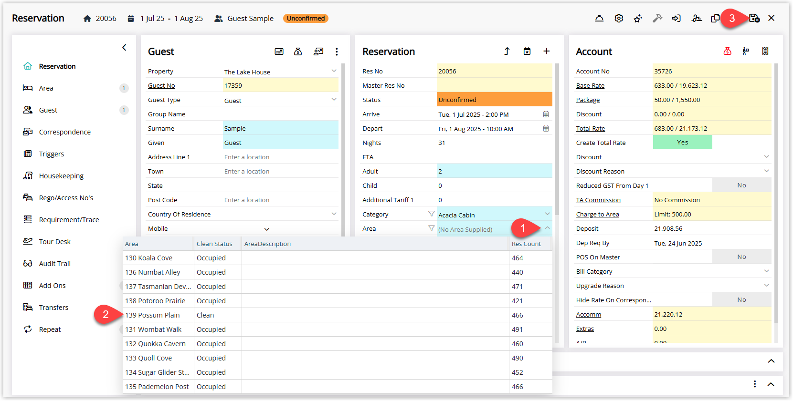Click the sparkle stars icon in toolbar
The image size is (793, 401).
click(638, 19)
